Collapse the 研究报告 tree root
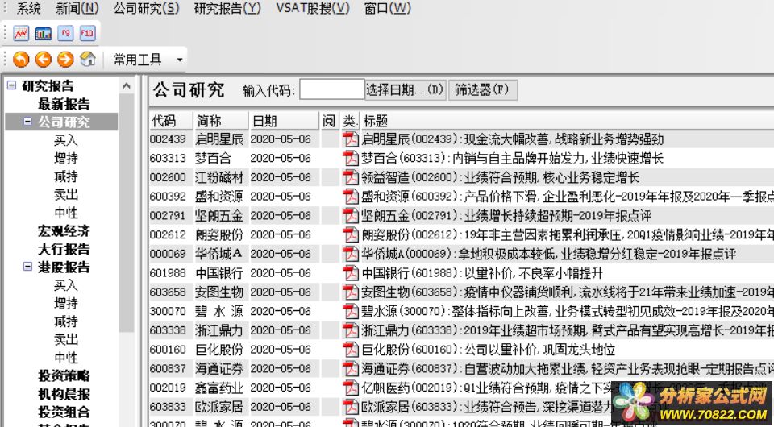The height and width of the screenshot is (427, 774). (x=12, y=85)
